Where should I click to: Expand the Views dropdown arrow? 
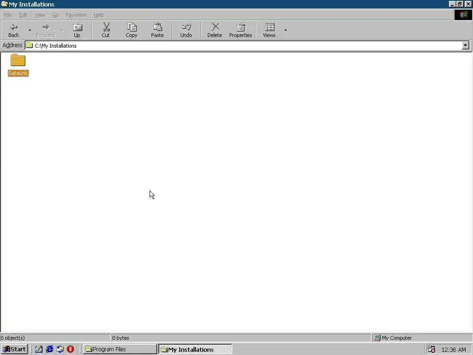pyautogui.click(x=285, y=30)
